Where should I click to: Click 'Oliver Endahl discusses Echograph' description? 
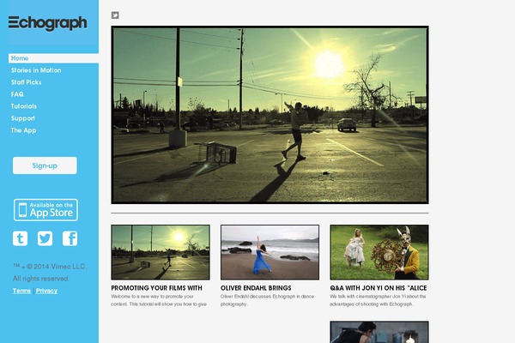tap(267, 300)
